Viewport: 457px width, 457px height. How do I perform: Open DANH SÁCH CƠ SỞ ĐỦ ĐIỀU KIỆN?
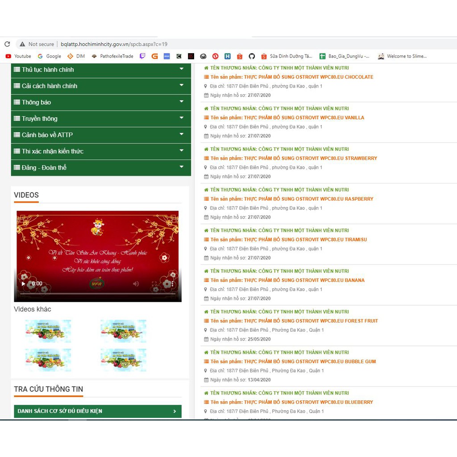98,411
